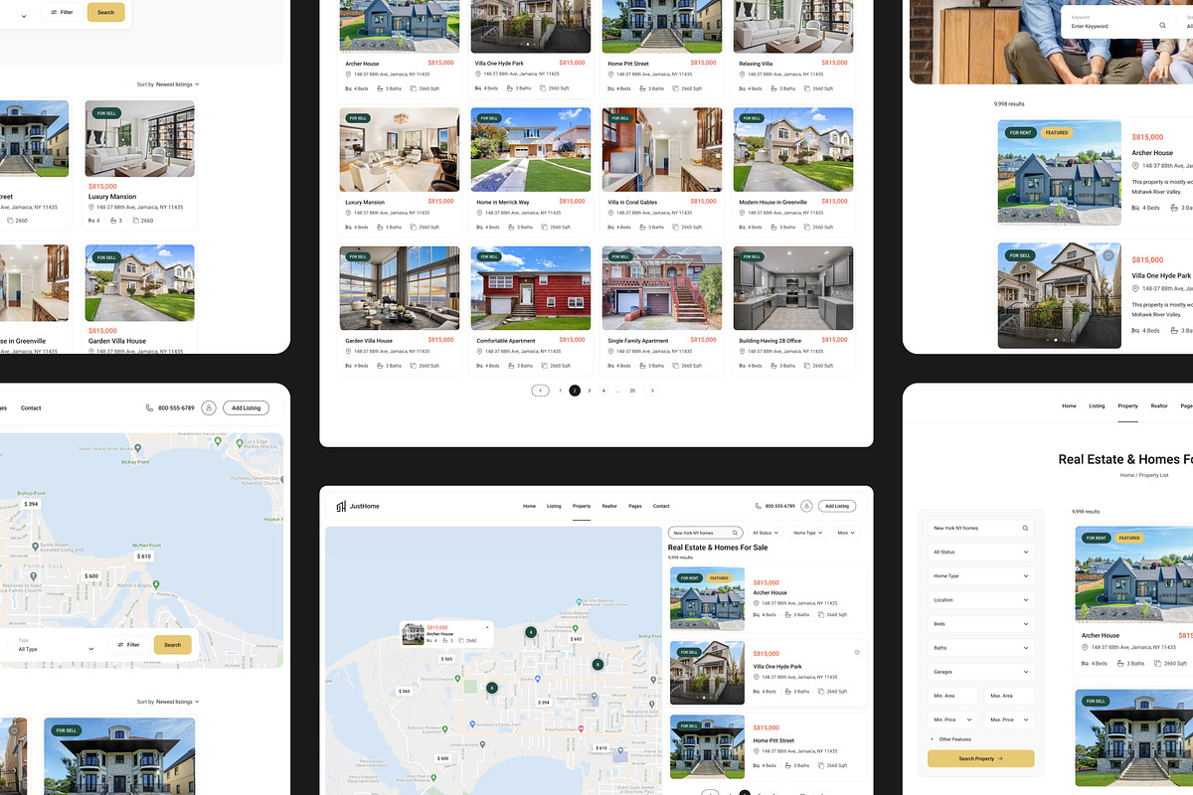Select map cluster marker numbered 8
The width and height of the screenshot is (1193, 795).
(597, 665)
